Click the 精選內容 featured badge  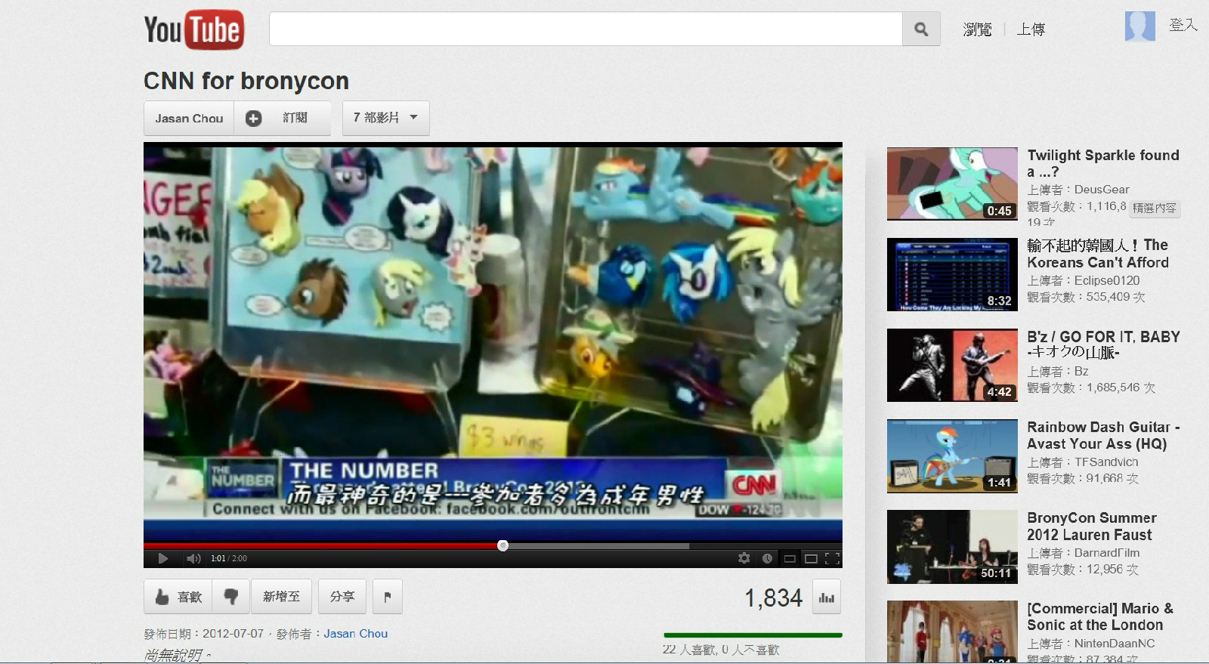click(1154, 208)
